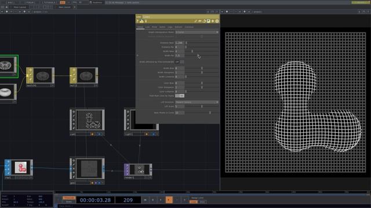
Task: Click the orange button in the top bar
Action: point(63,2)
